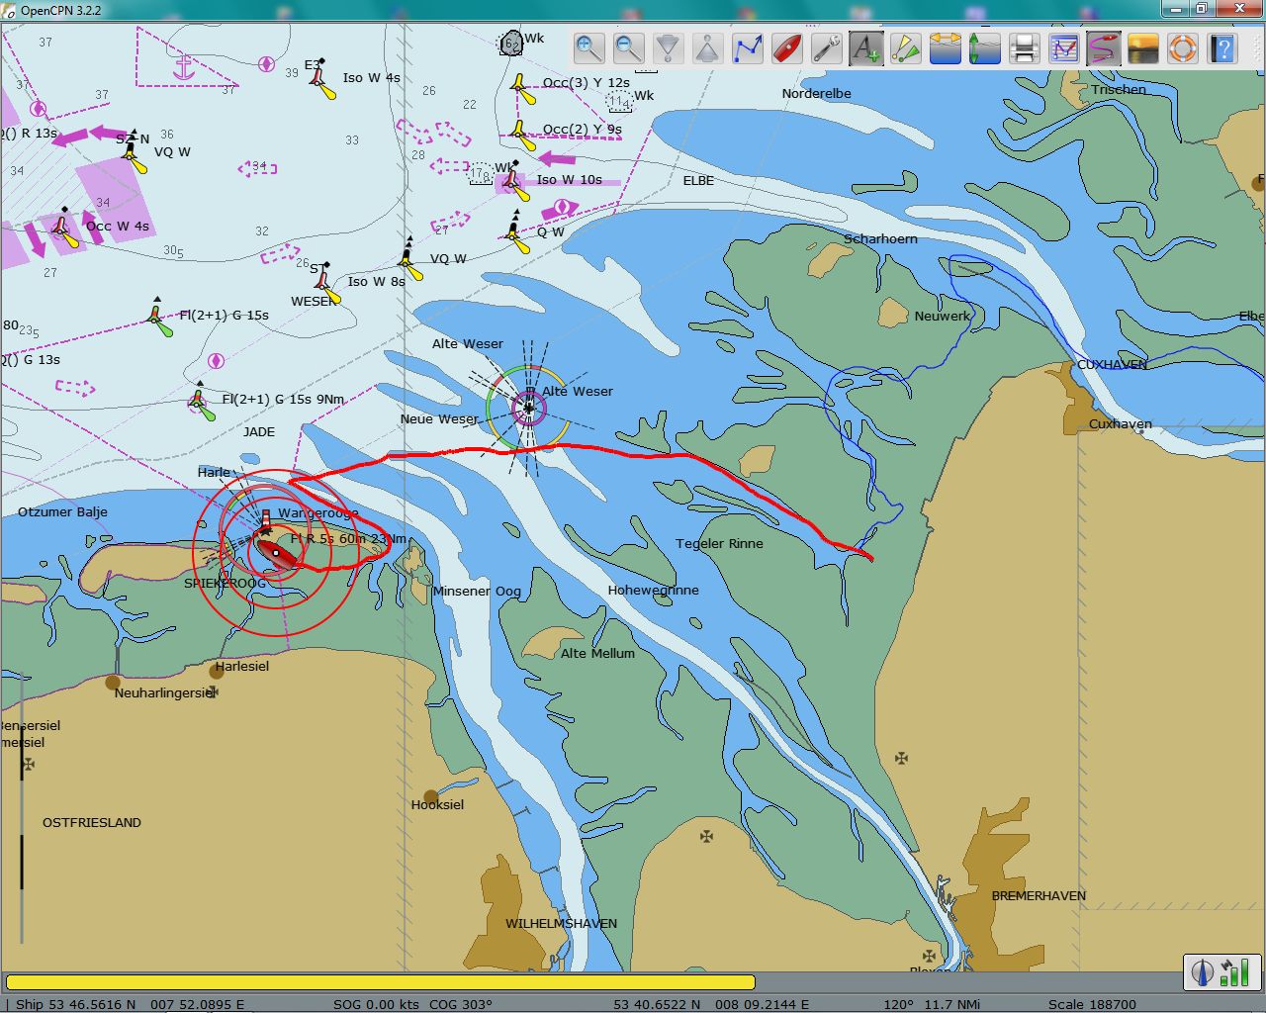Image resolution: width=1266 pixels, height=1013 pixels.
Task: Click buoy labeled Occ(3) Y 12s
Action: click(521, 89)
